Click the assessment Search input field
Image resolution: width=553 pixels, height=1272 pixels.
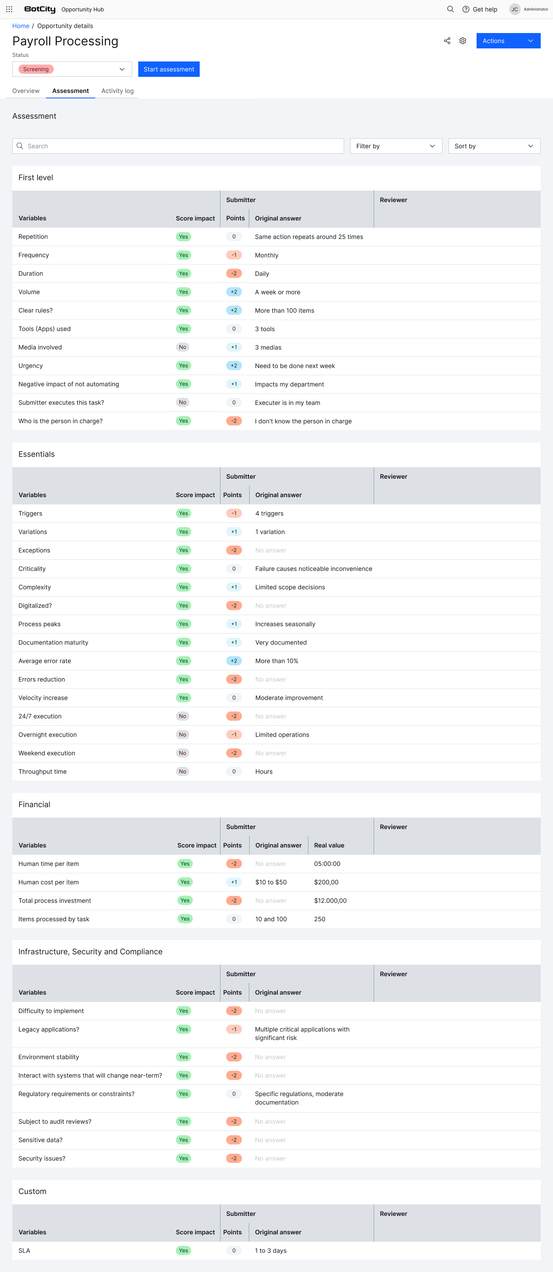pos(183,146)
